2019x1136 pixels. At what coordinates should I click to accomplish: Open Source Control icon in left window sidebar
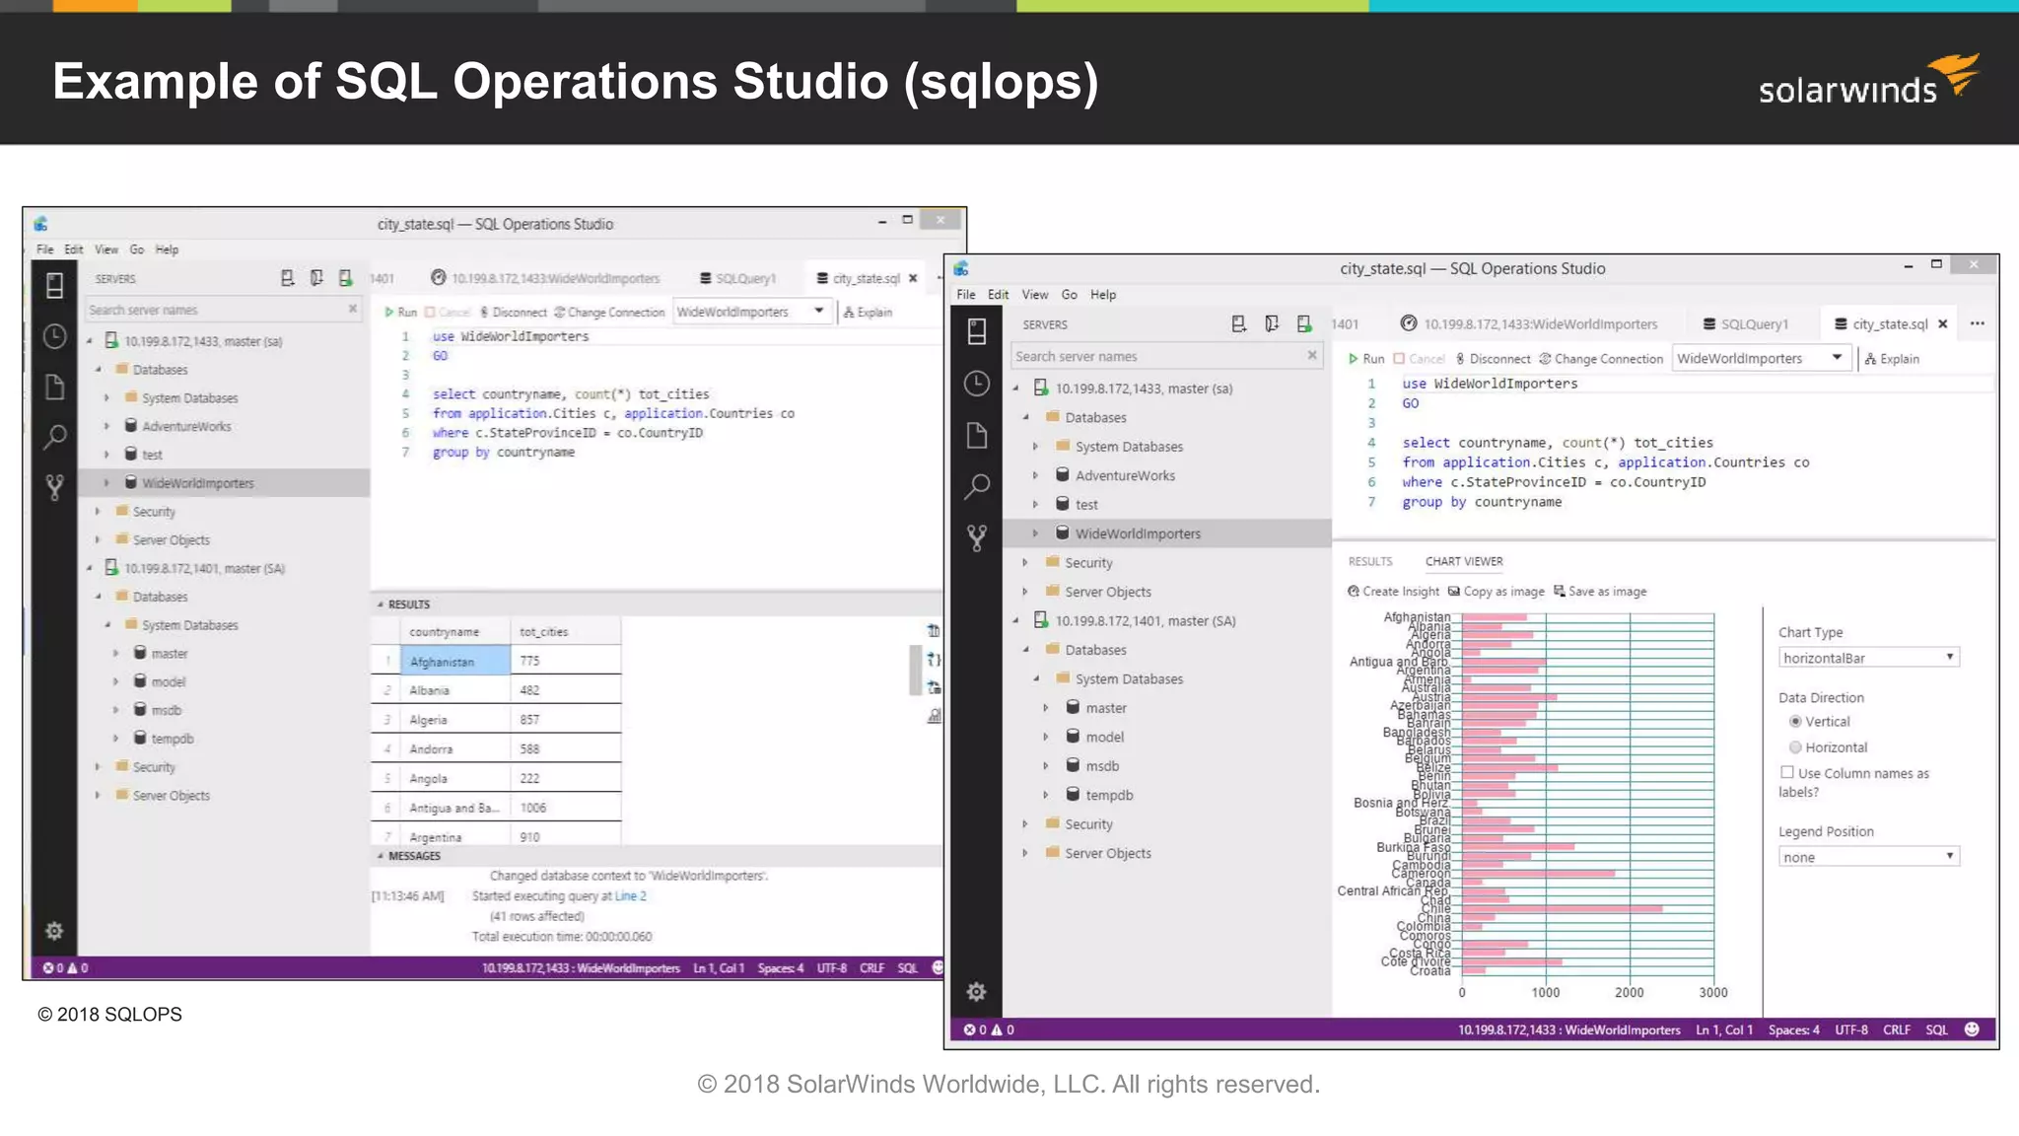tap(54, 486)
